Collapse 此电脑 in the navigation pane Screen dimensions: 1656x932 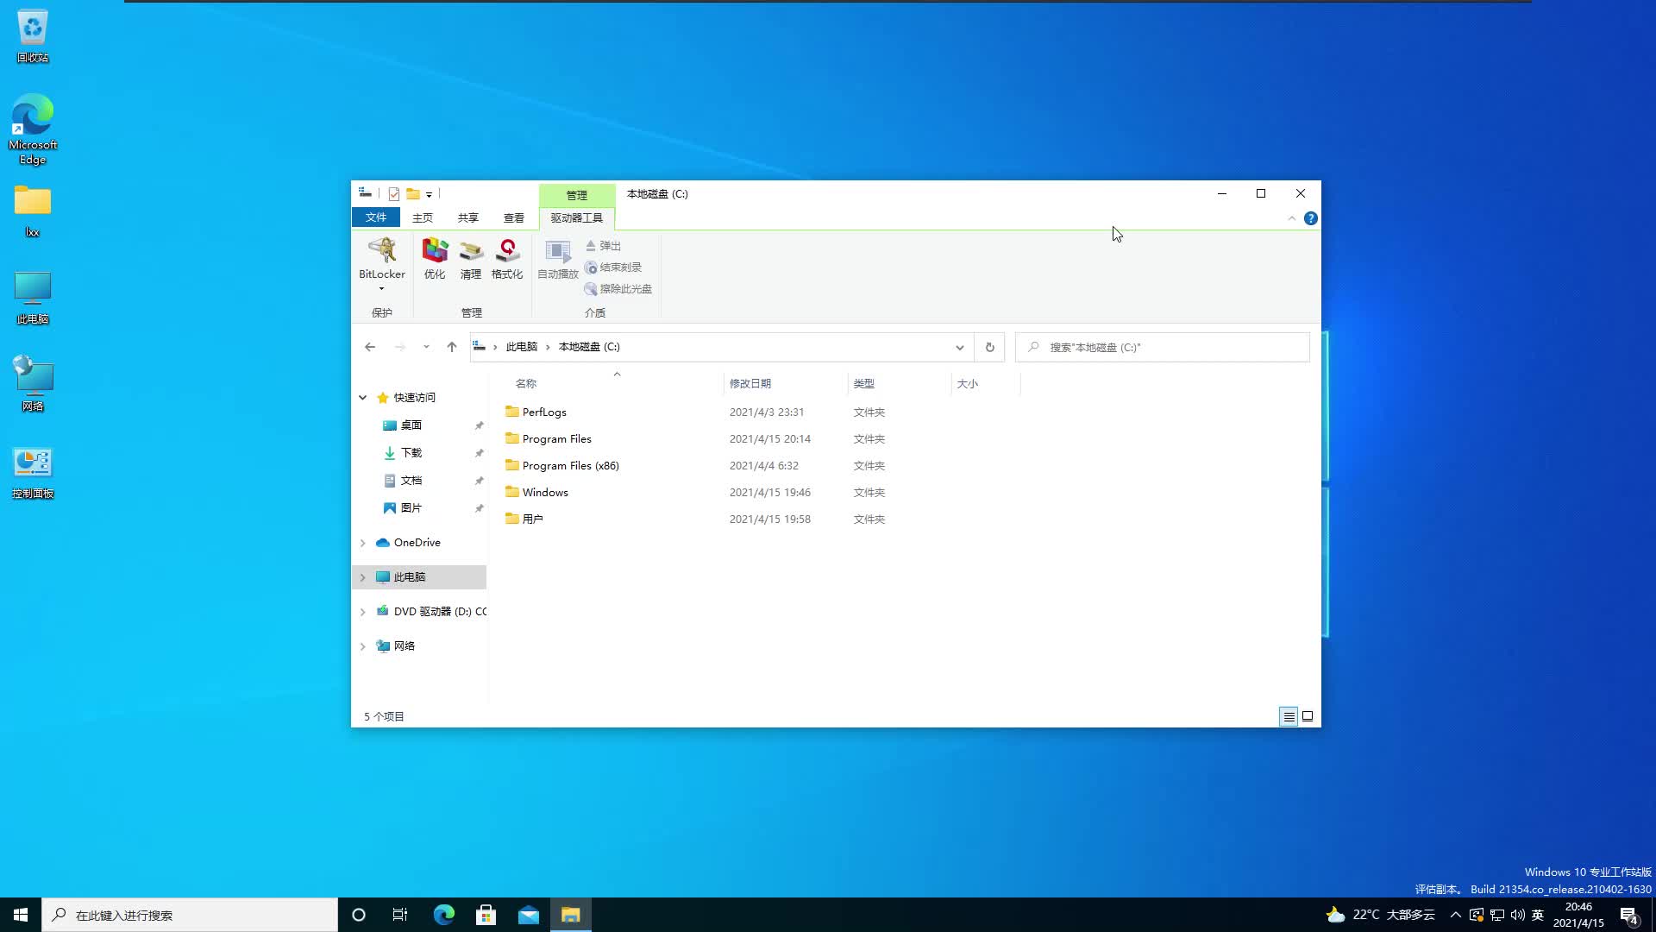point(362,576)
